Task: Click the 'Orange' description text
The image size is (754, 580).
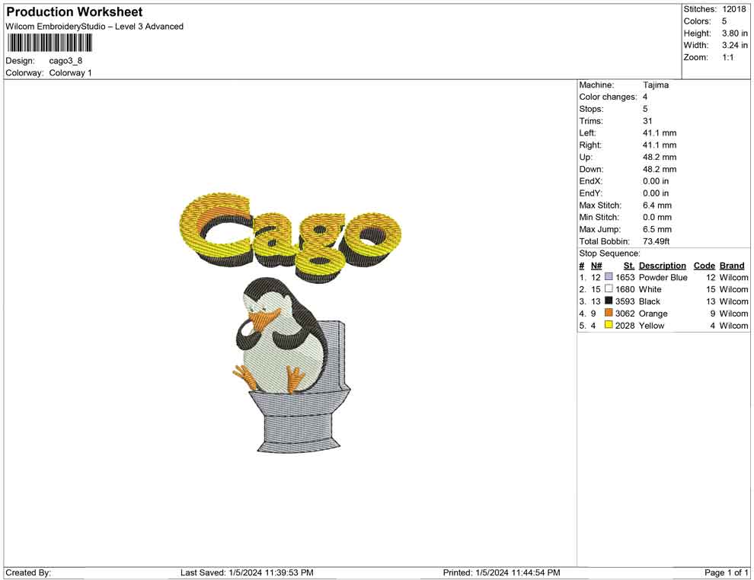Action: pyautogui.click(x=653, y=314)
